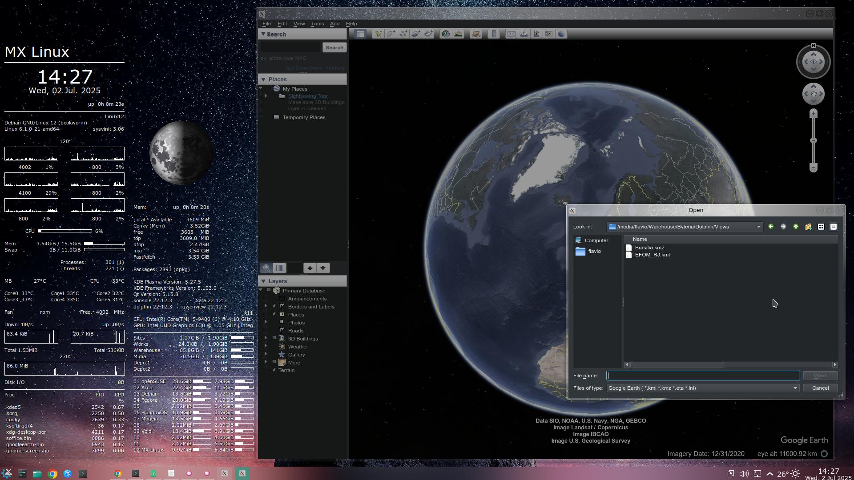Uncheck the Borders and Labels layer
Screen dimensions: 854x480
pos(274,306)
